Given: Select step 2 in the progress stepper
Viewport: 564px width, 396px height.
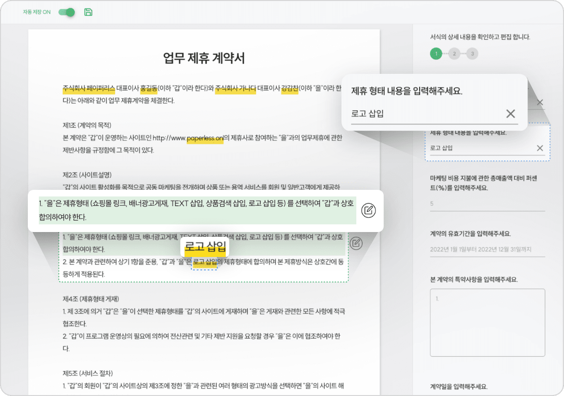Looking at the screenshot, I should pyautogui.click(x=454, y=54).
